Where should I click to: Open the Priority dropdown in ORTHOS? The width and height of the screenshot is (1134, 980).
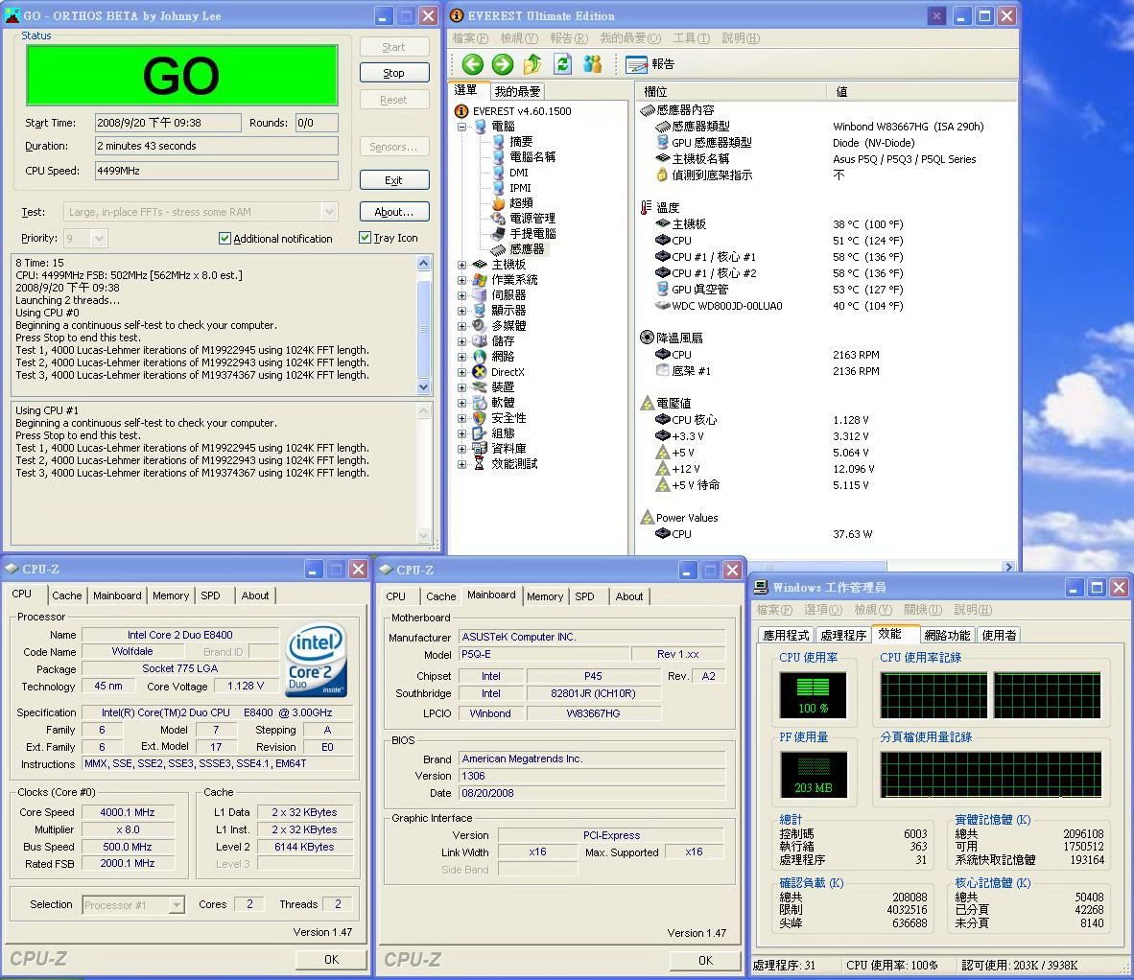tap(100, 238)
